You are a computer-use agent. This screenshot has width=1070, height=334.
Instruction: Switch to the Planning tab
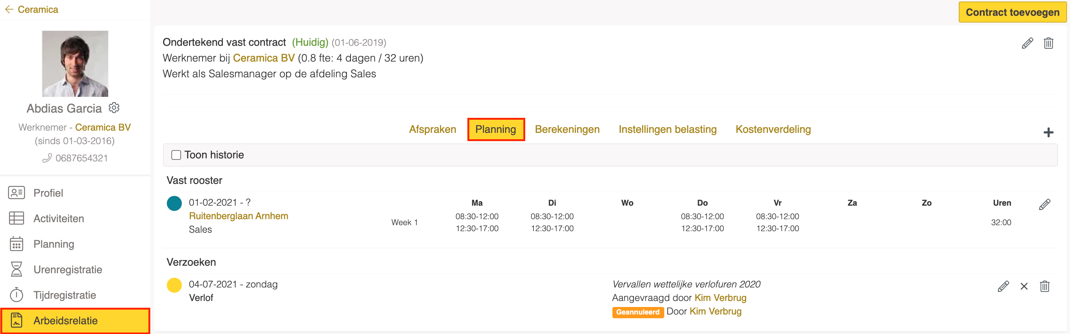click(x=496, y=129)
